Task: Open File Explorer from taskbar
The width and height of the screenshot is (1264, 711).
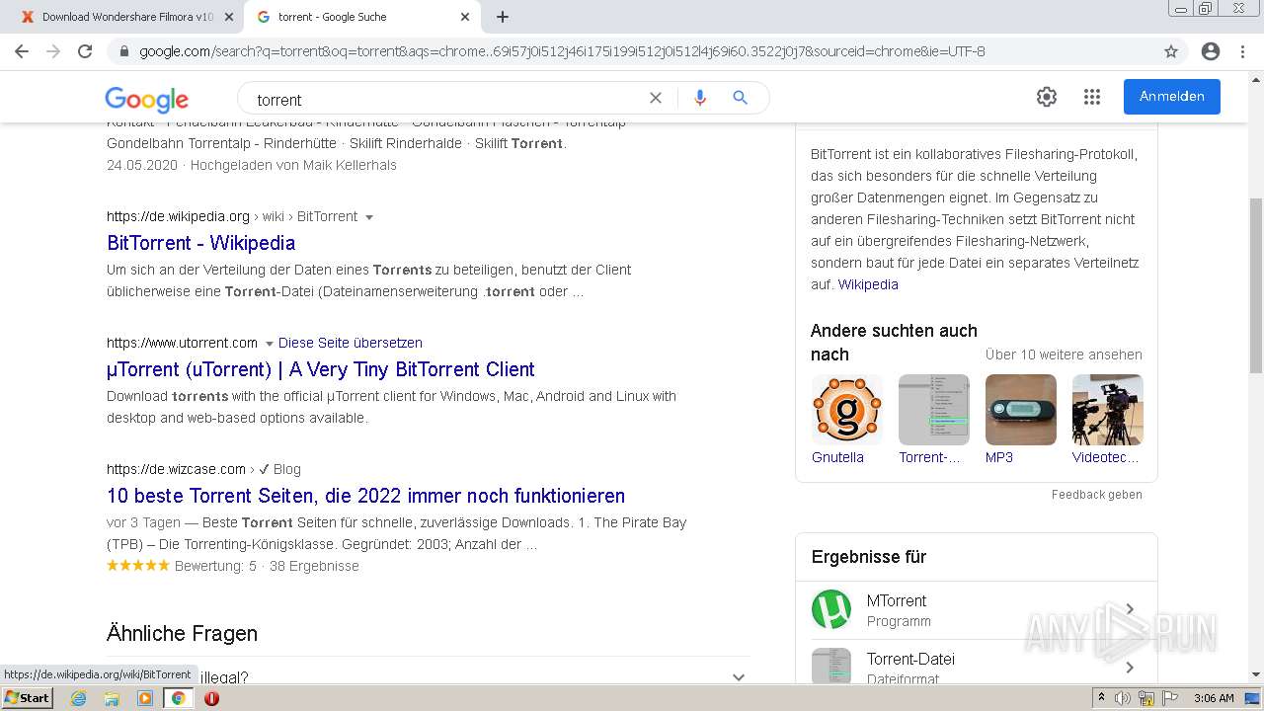Action: (x=112, y=698)
